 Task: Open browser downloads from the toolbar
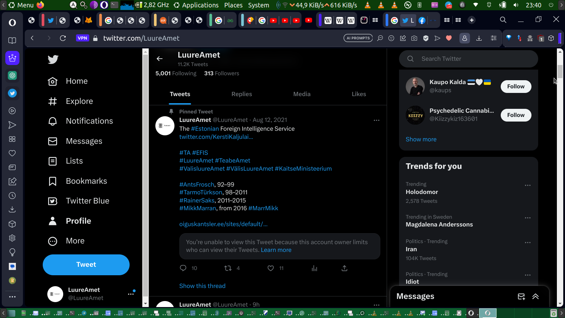[479, 38]
